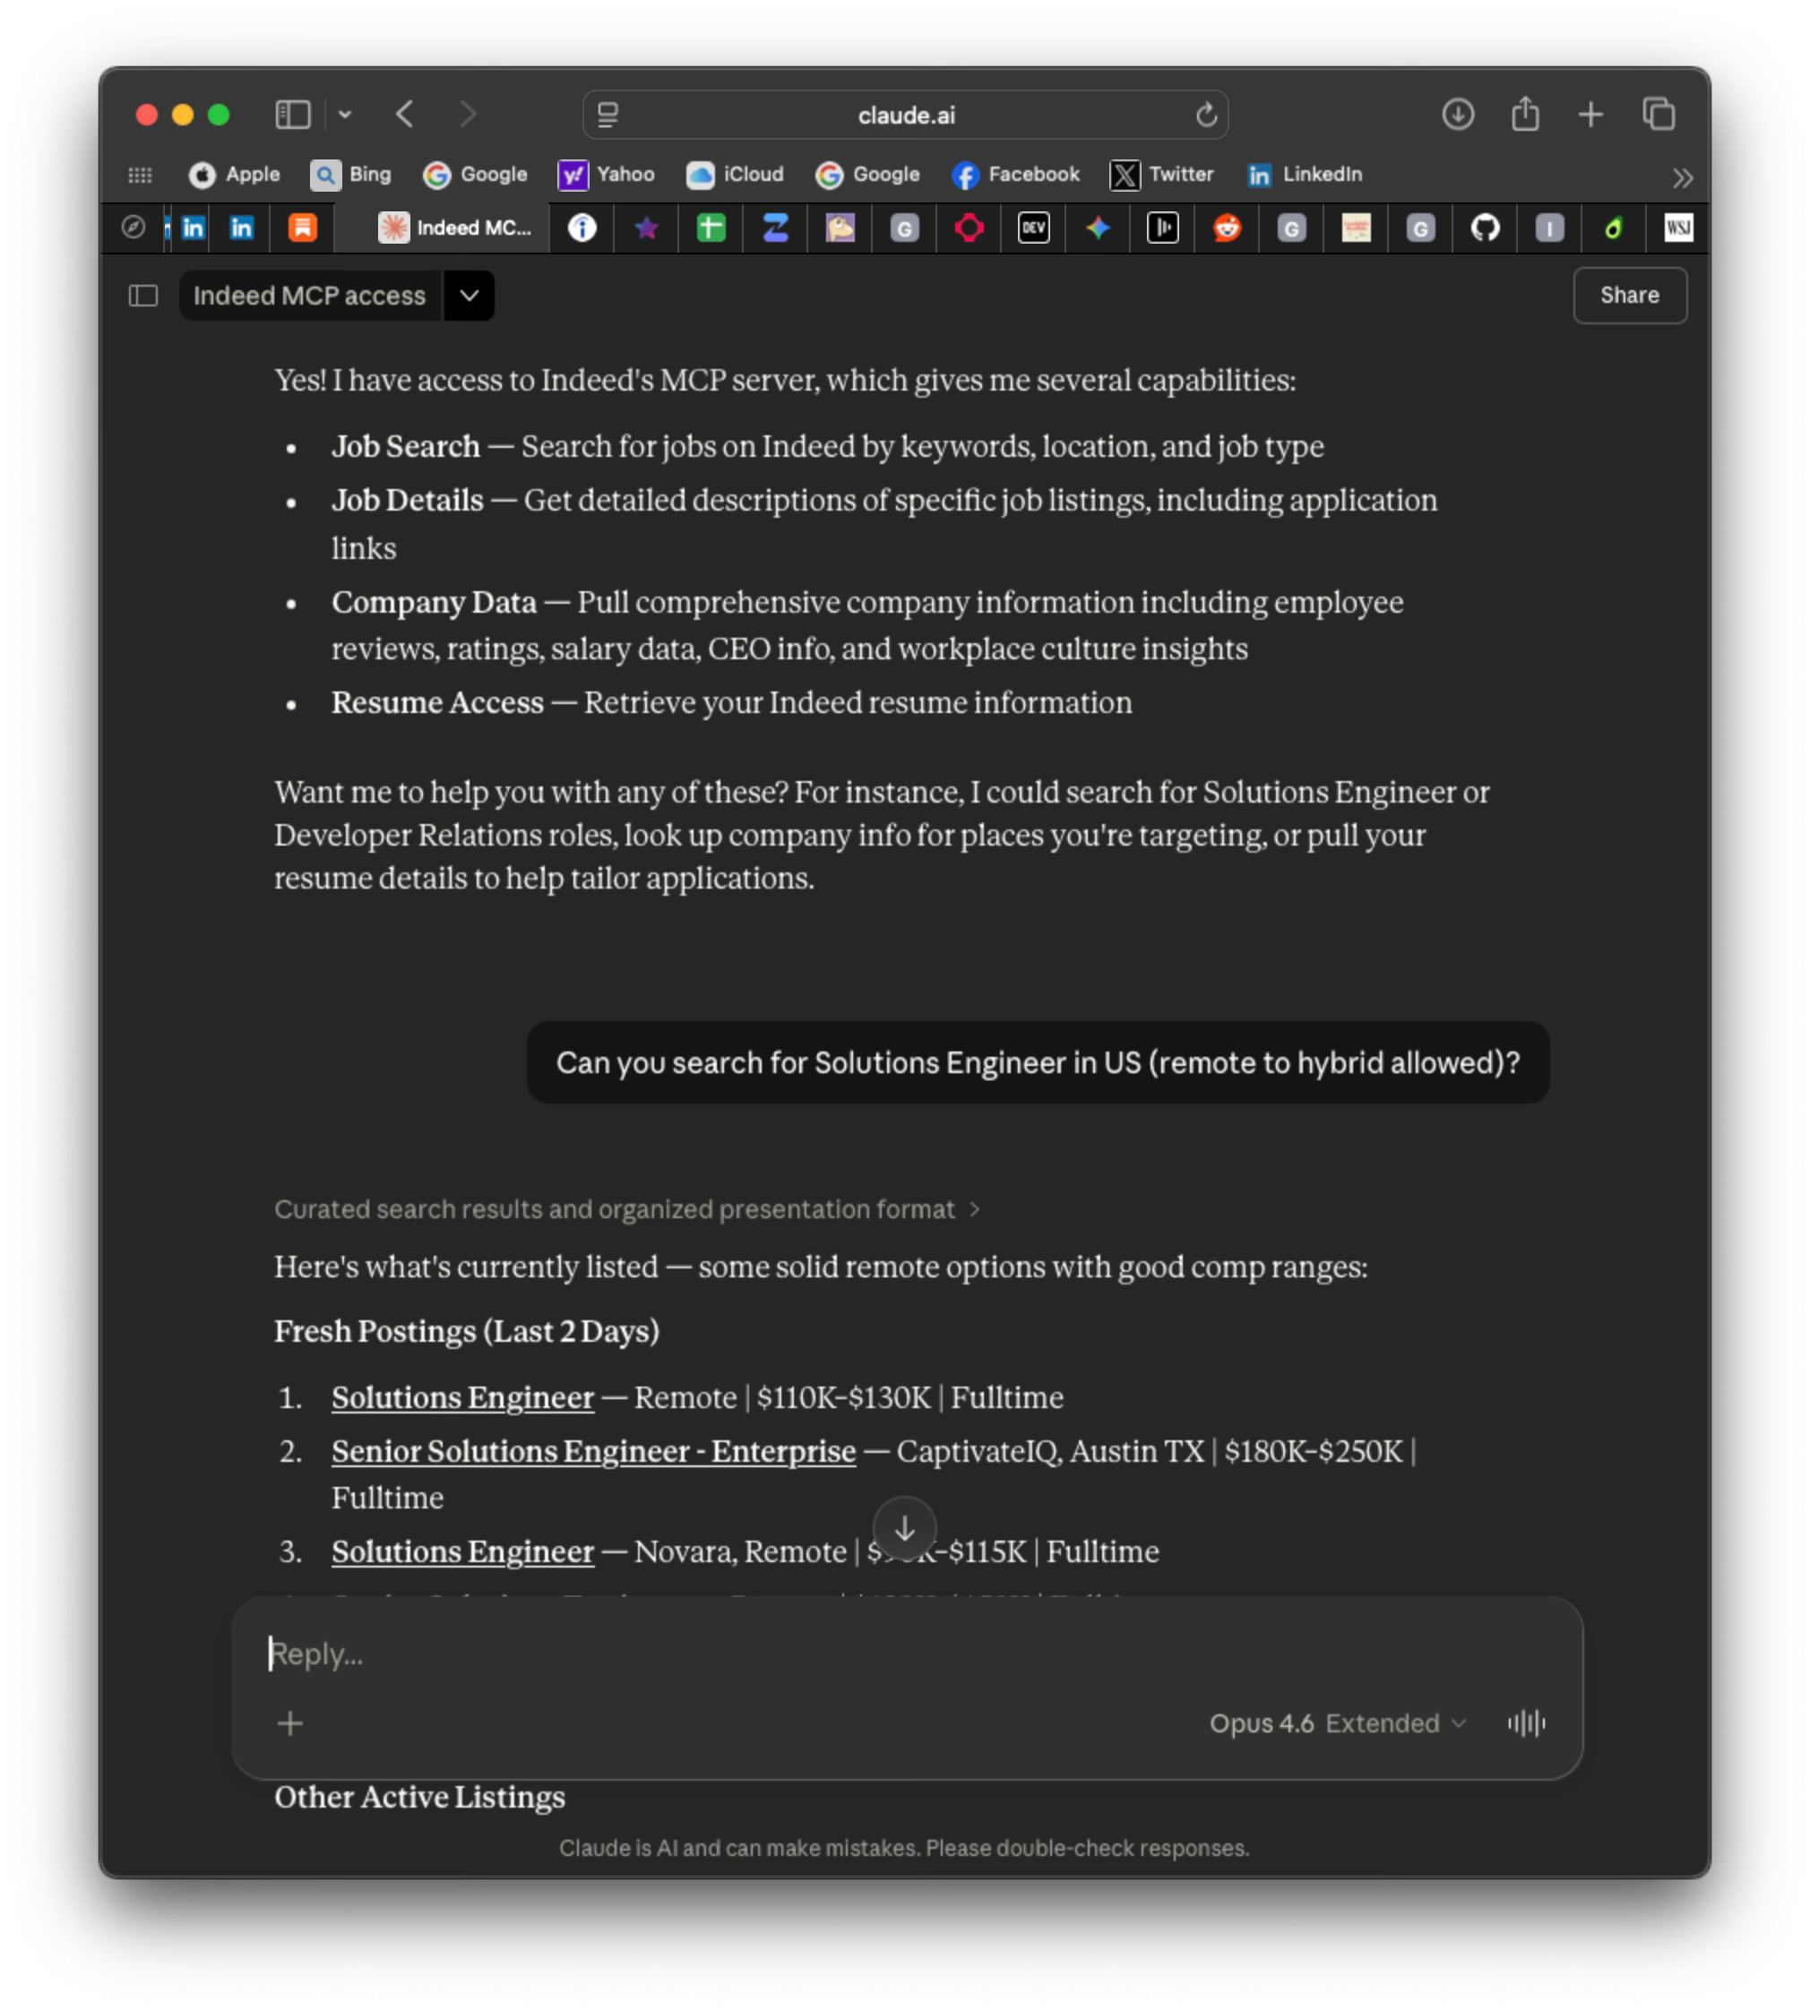This screenshot has width=1810, height=2010.
Task: Click the Share button
Action: pos(1629,296)
